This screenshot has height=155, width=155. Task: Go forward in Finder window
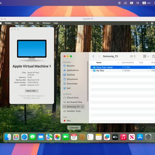[99, 56]
